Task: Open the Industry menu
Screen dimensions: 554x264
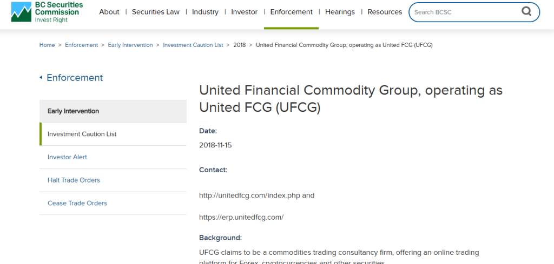Action: point(205,12)
